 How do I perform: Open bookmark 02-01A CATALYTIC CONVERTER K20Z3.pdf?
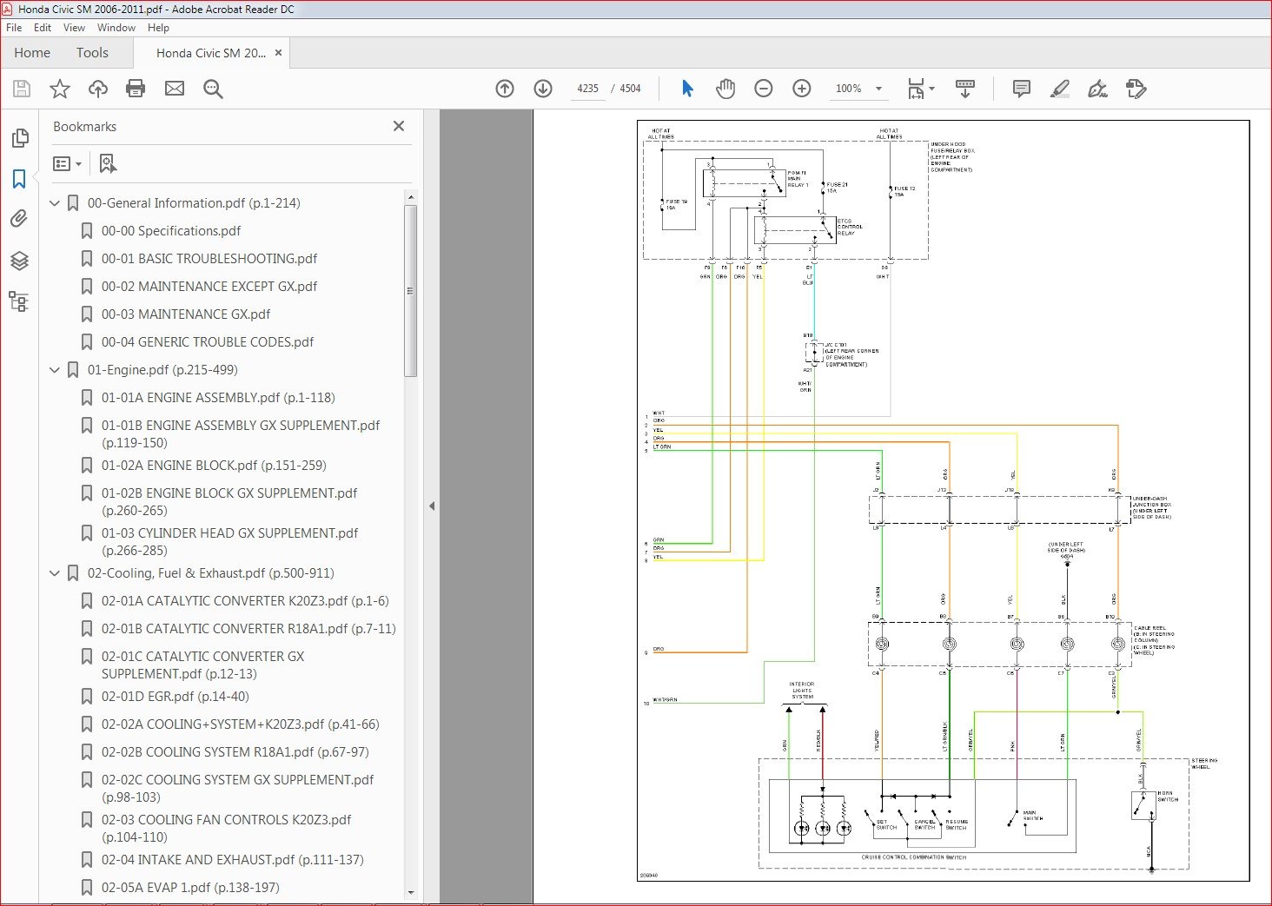tap(245, 601)
